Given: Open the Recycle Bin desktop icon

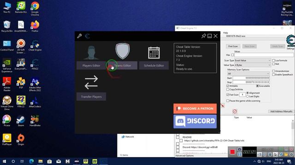Looking at the screenshot, I should click(x=7, y=26).
